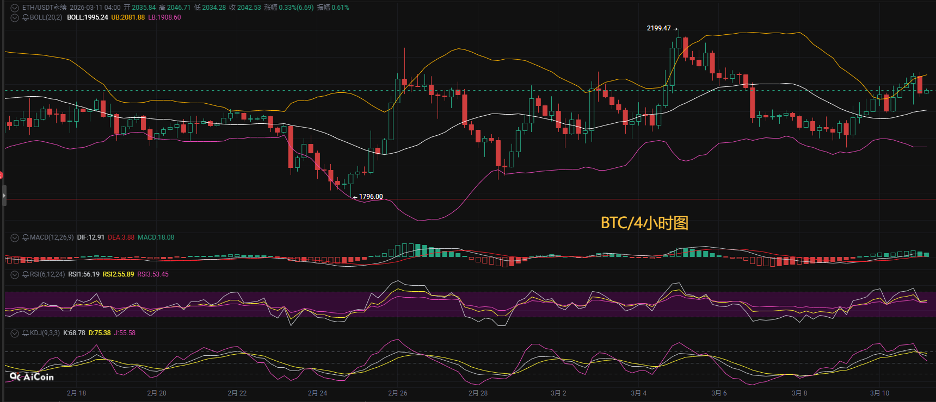The width and height of the screenshot is (936, 402).
Task: Expand the left sidebar panel handle
Action: (4, 195)
